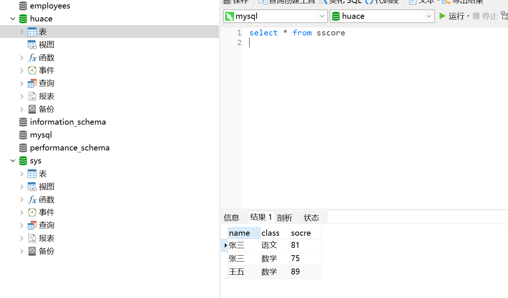
Task: Switch to the 剖析 tab
Action: click(284, 217)
